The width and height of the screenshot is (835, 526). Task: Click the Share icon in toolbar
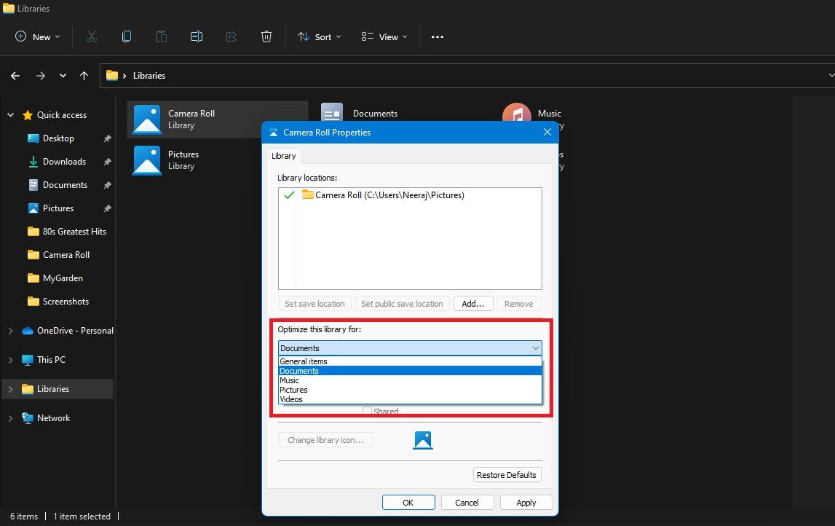coord(231,36)
